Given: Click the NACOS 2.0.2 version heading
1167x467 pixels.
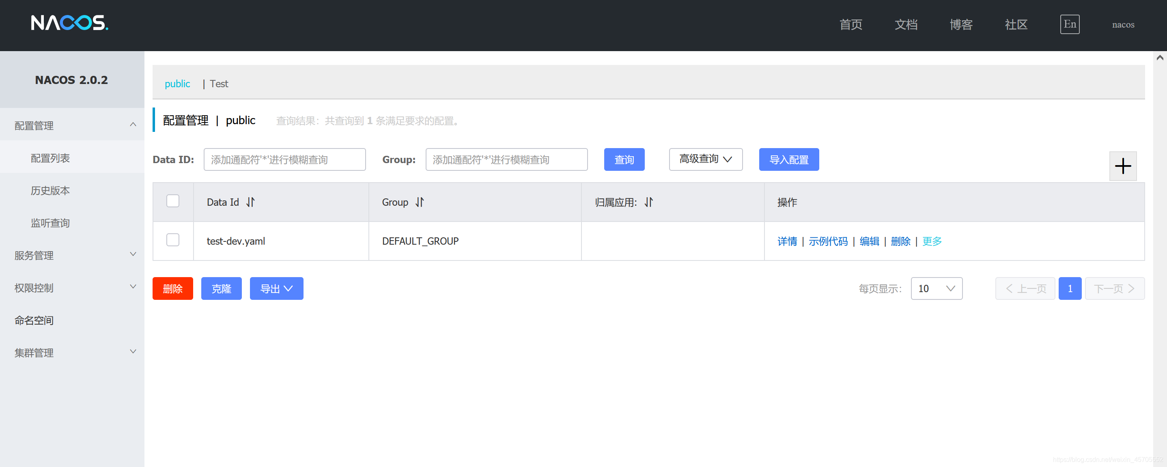Looking at the screenshot, I should click(71, 80).
